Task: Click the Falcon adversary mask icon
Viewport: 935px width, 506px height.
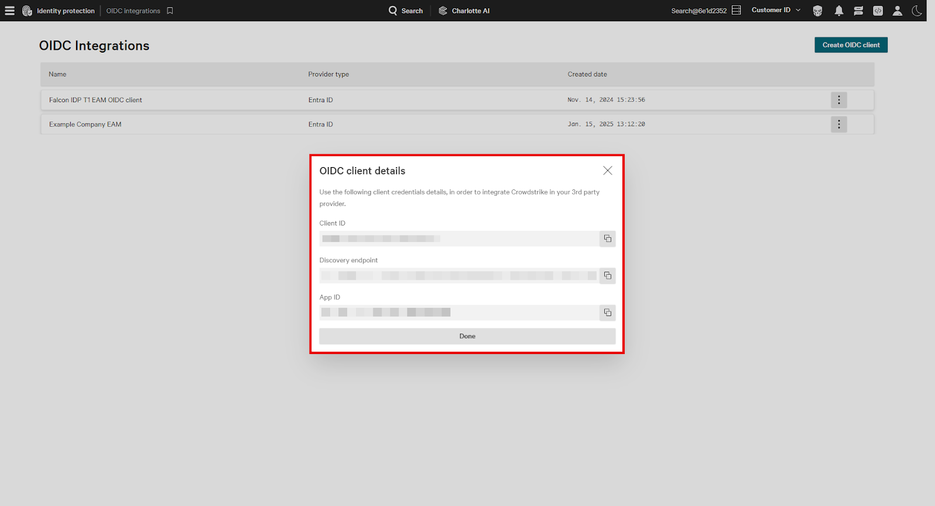Action: [x=818, y=11]
